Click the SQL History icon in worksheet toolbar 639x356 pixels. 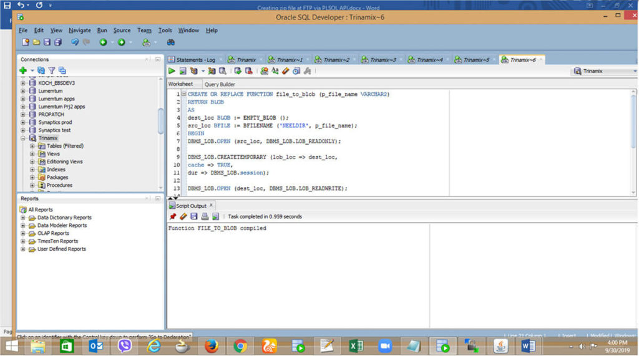tap(296, 71)
